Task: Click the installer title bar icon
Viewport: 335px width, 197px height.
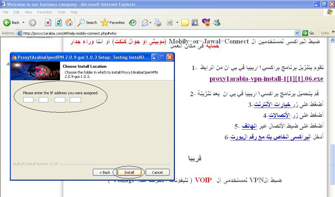Action: pos(14,57)
